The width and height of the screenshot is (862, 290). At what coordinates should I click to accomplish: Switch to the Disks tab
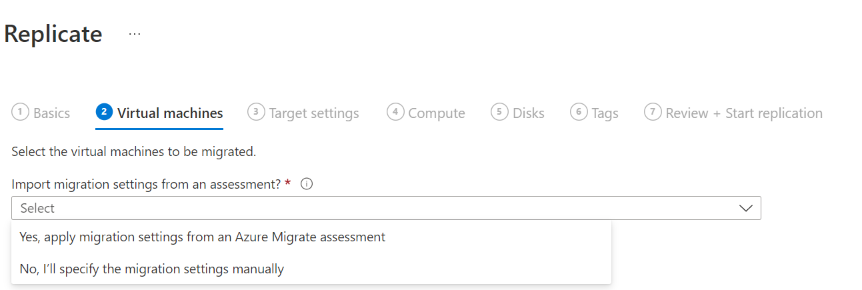(529, 113)
